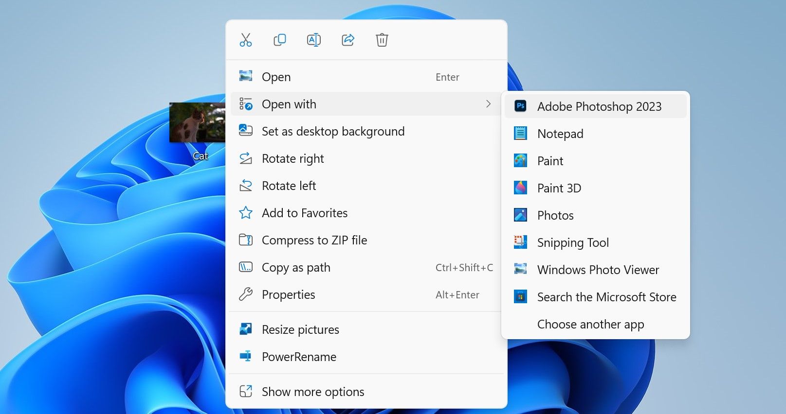Choose Photos app in Open with list
The height and width of the screenshot is (414, 786).
[555, 215]
